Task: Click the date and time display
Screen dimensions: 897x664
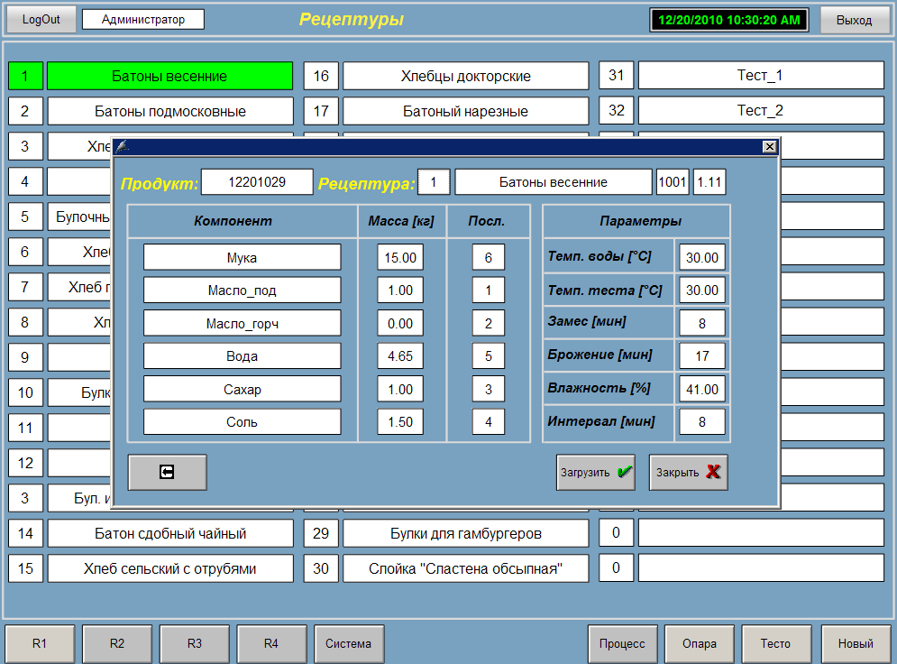Action: 729,20
